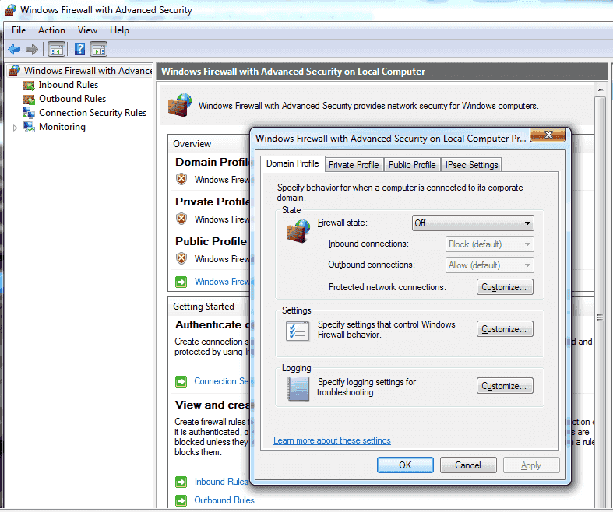Viewport: 613px width, 512px height.
Task: Open Help via the question mark icon
Action: tap(79, 49)
